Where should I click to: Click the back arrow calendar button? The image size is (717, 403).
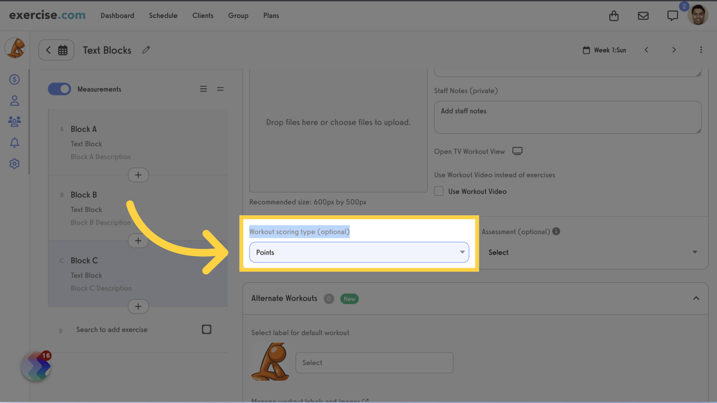click(x=56, y=50)
